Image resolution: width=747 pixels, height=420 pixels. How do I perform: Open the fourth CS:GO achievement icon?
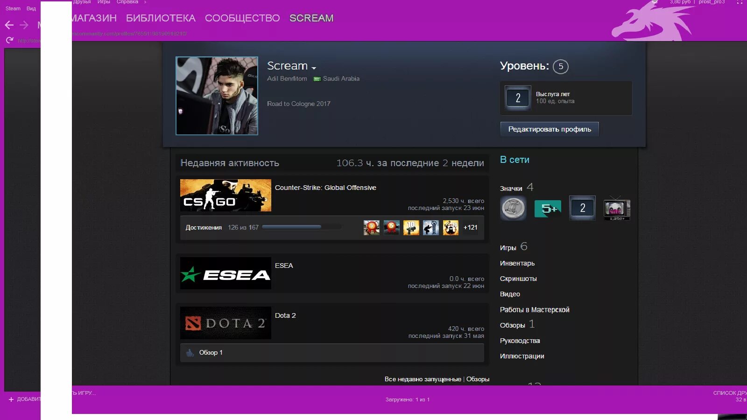tap(431, 227)
